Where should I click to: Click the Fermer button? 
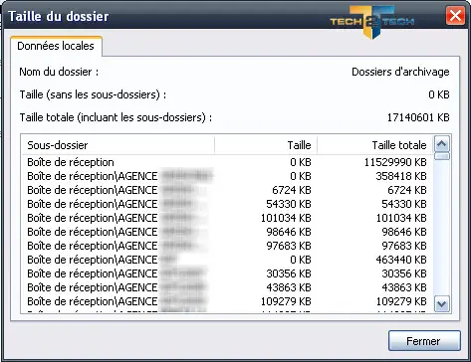pos(424,340)
